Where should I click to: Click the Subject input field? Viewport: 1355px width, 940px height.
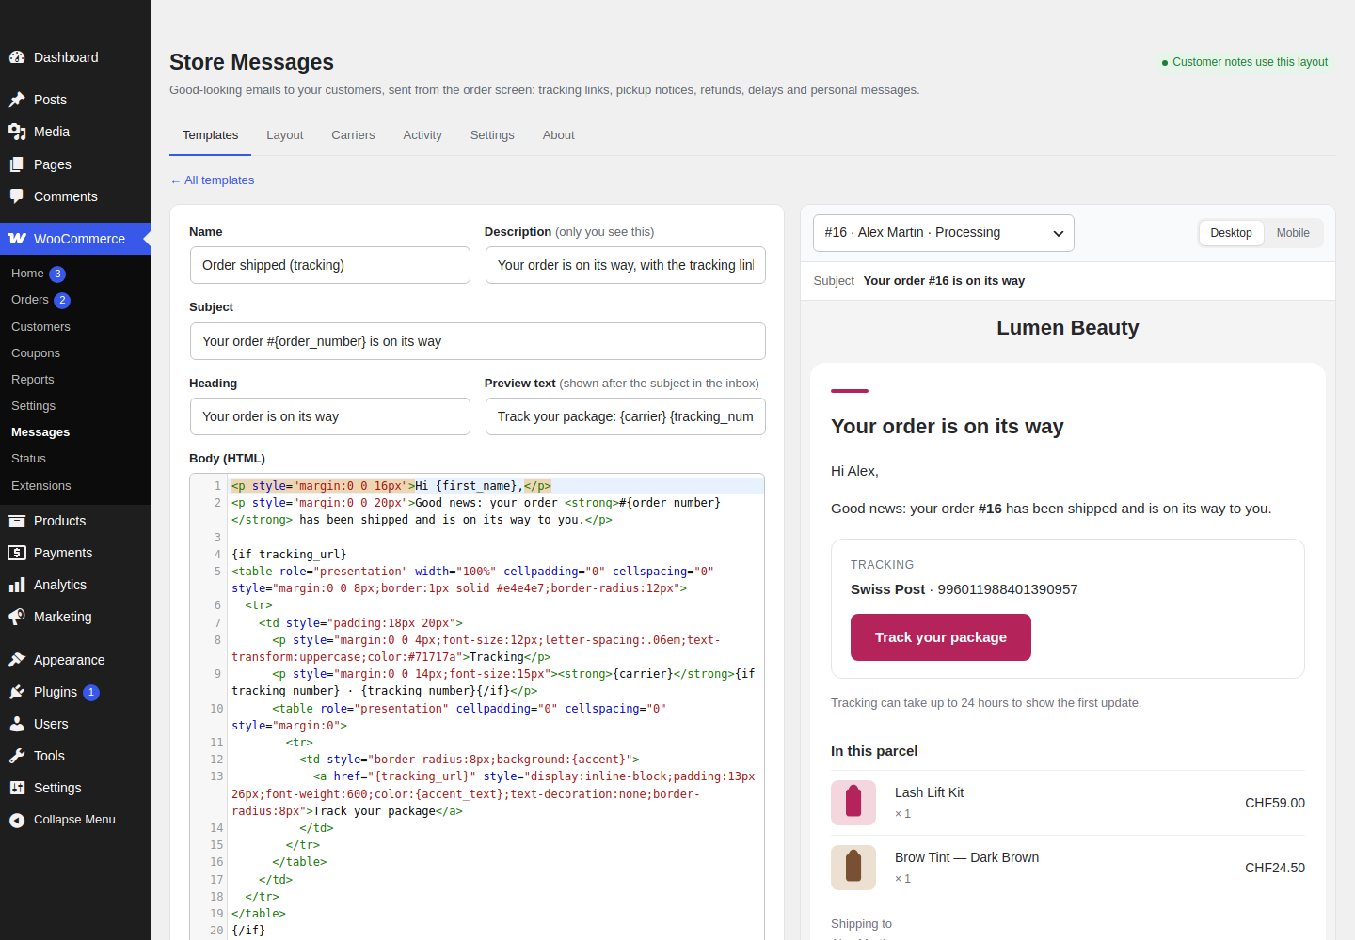pyautogui.click(x=478, y=341)
